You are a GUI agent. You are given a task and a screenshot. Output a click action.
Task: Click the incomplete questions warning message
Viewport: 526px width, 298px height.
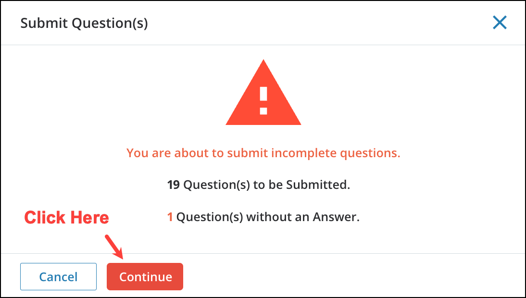coord(263,153)
